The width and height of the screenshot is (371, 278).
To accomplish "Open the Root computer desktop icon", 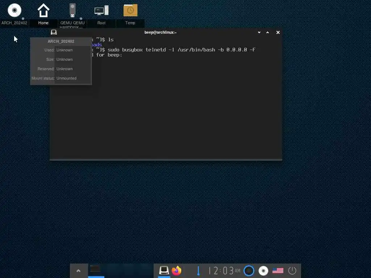I will (x=101, y=10).
